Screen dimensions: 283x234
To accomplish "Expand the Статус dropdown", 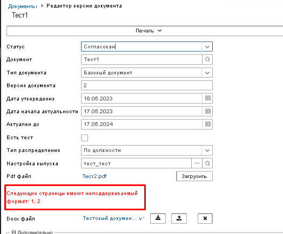I will 207,47.
